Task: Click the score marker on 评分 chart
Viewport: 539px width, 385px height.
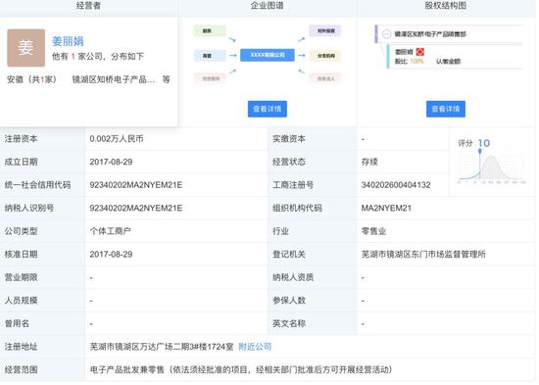Action: point(480,152)
